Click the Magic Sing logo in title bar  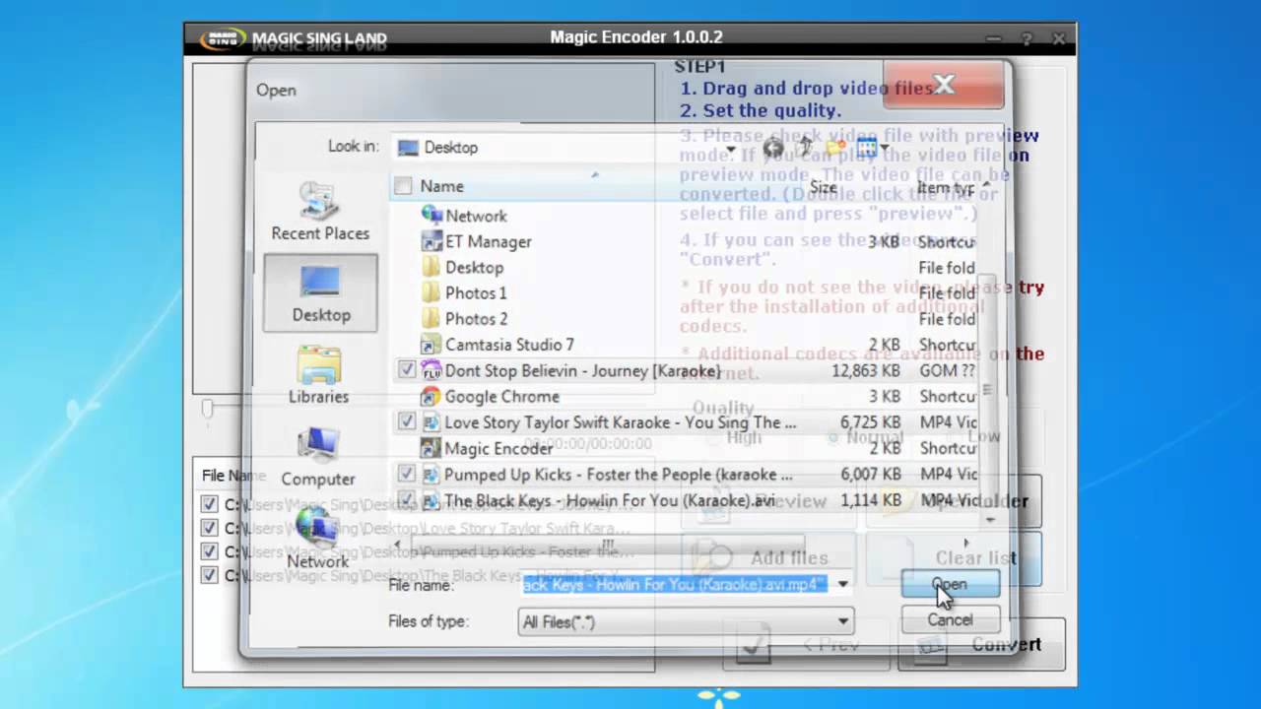[222, 38]
